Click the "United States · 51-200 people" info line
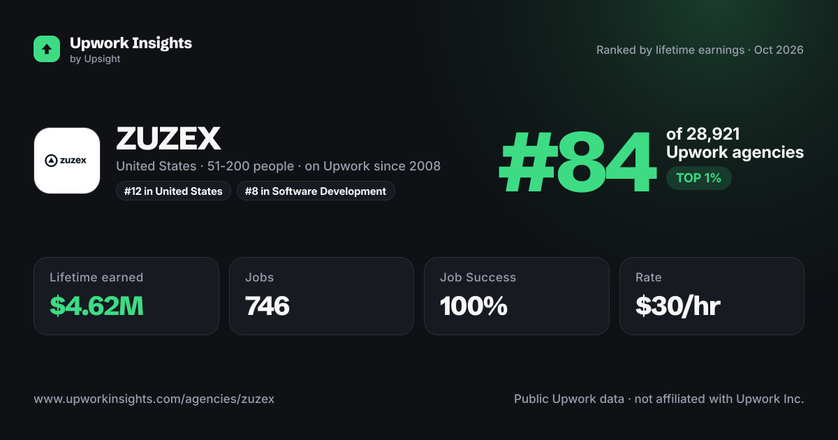This screenshot has height=440, width=838. point(278,166)
